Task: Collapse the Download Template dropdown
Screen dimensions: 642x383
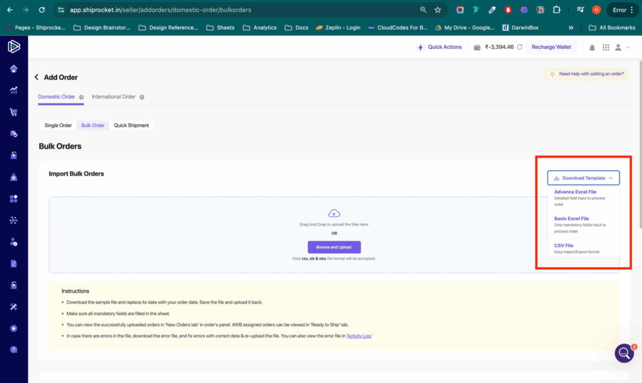Action: [x=583, y=178]
